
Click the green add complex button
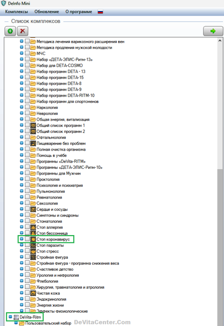(10, 31)
